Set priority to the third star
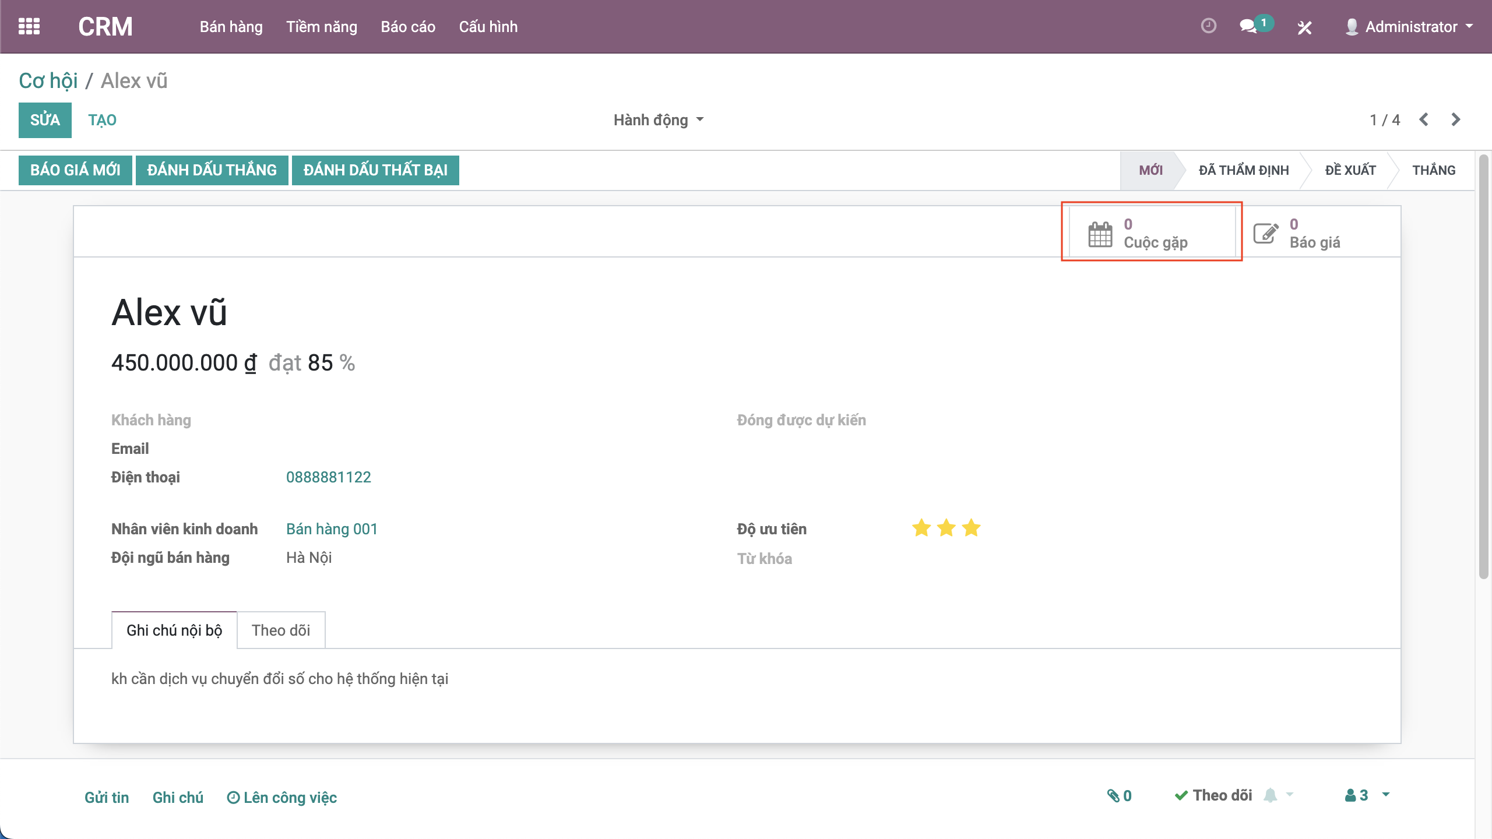1492x839 pixels. pos(972,528)
